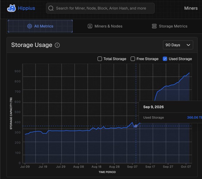This screenshot has width=202, height=179.
Task: Click the Miners & Nodes person icon
Action: 90,26
